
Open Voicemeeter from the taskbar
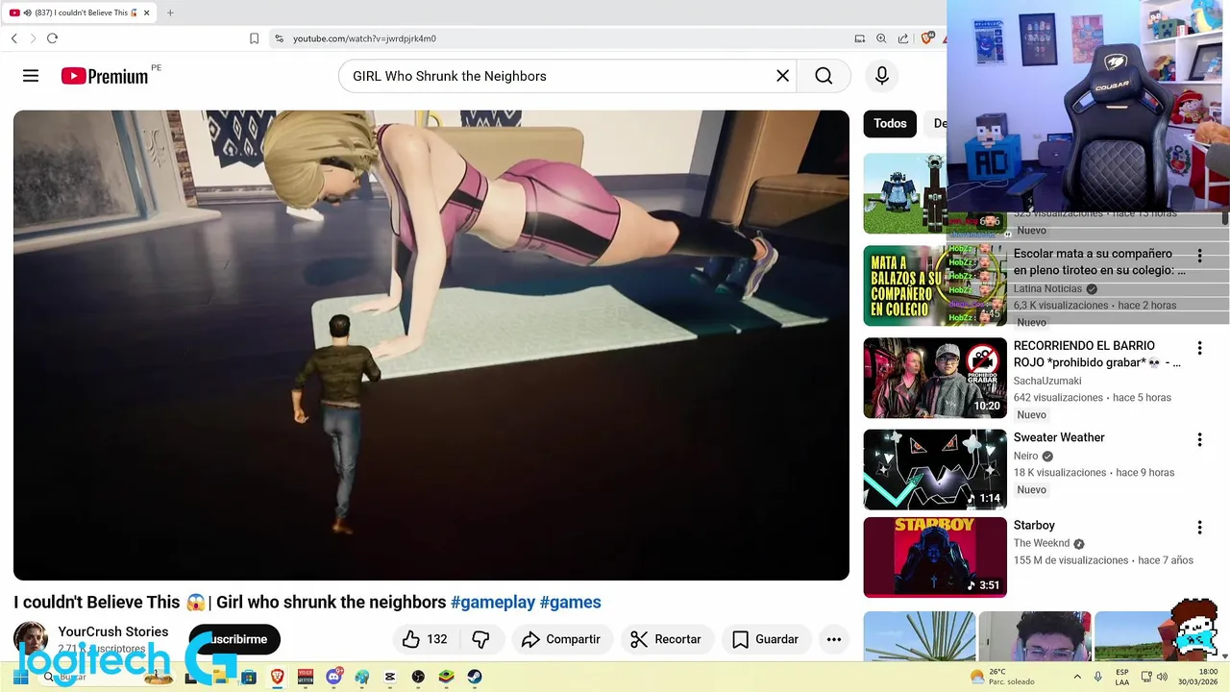coord(306,677)
